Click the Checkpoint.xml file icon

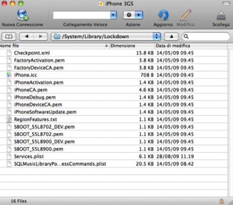(x=9, y=53)
